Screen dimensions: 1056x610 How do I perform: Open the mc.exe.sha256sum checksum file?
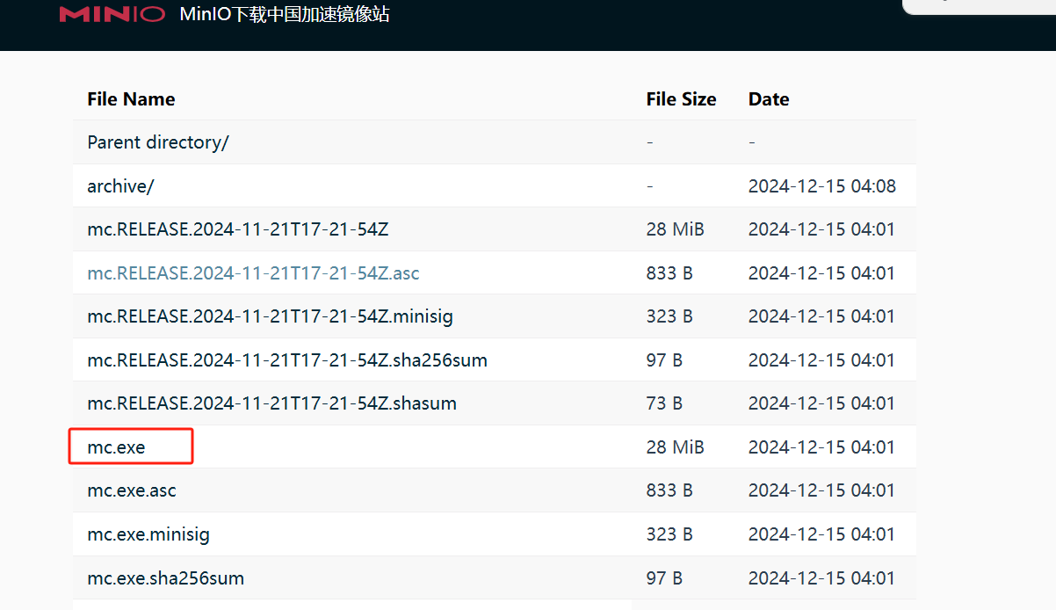(x=165, y=578)
